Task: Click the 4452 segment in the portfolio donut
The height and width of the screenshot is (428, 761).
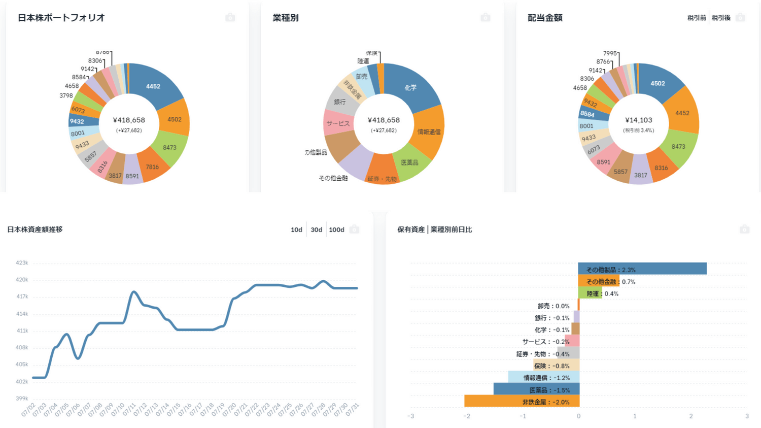Action: pos(153,86)
